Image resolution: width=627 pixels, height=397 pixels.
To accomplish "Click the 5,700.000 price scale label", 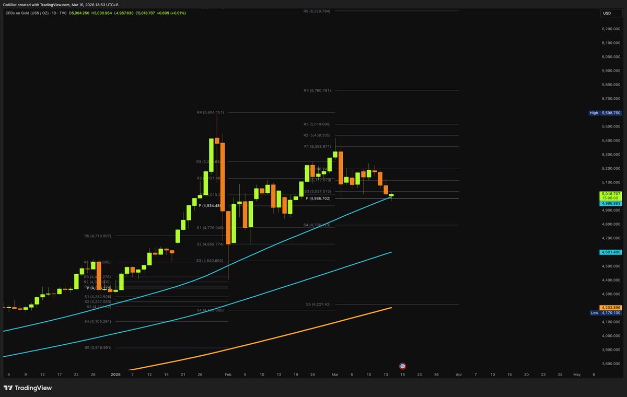I will click(610, 98).
